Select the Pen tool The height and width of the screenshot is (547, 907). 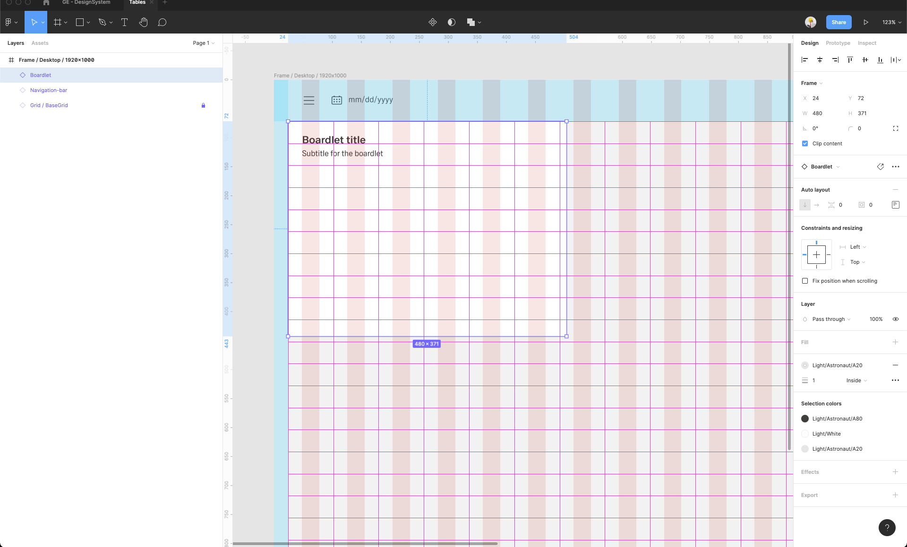(x=102, y=22)
